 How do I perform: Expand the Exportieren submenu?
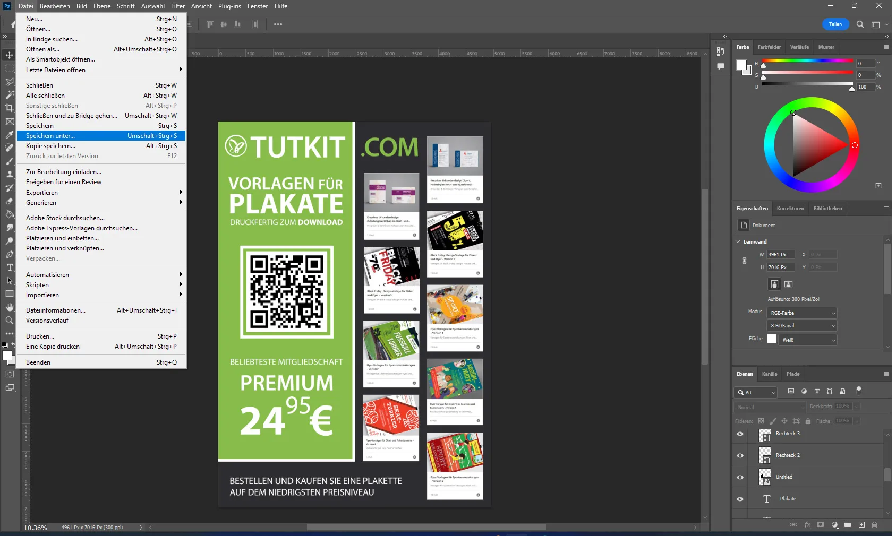click(101, 193)
